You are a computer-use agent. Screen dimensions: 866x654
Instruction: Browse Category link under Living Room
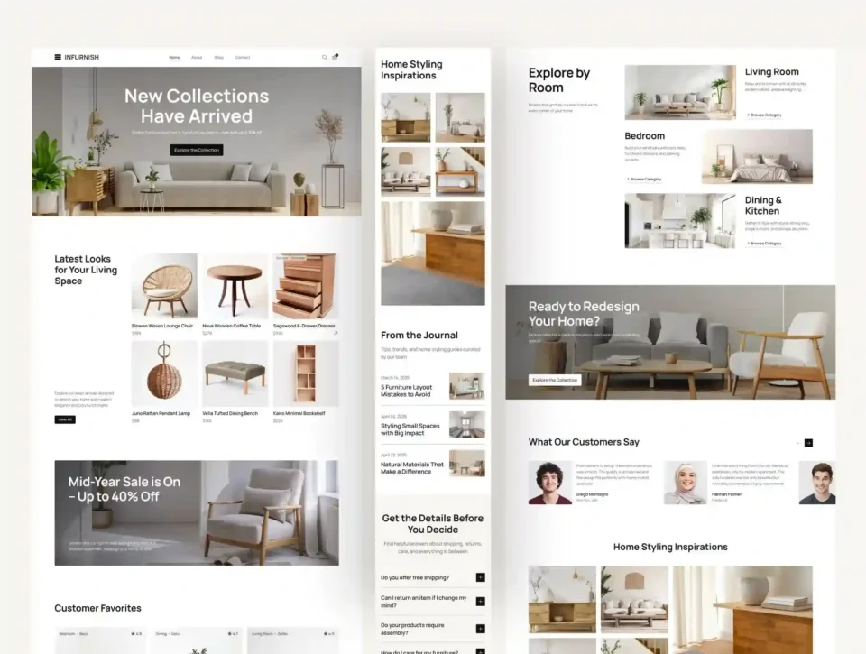tap(765, 115)
